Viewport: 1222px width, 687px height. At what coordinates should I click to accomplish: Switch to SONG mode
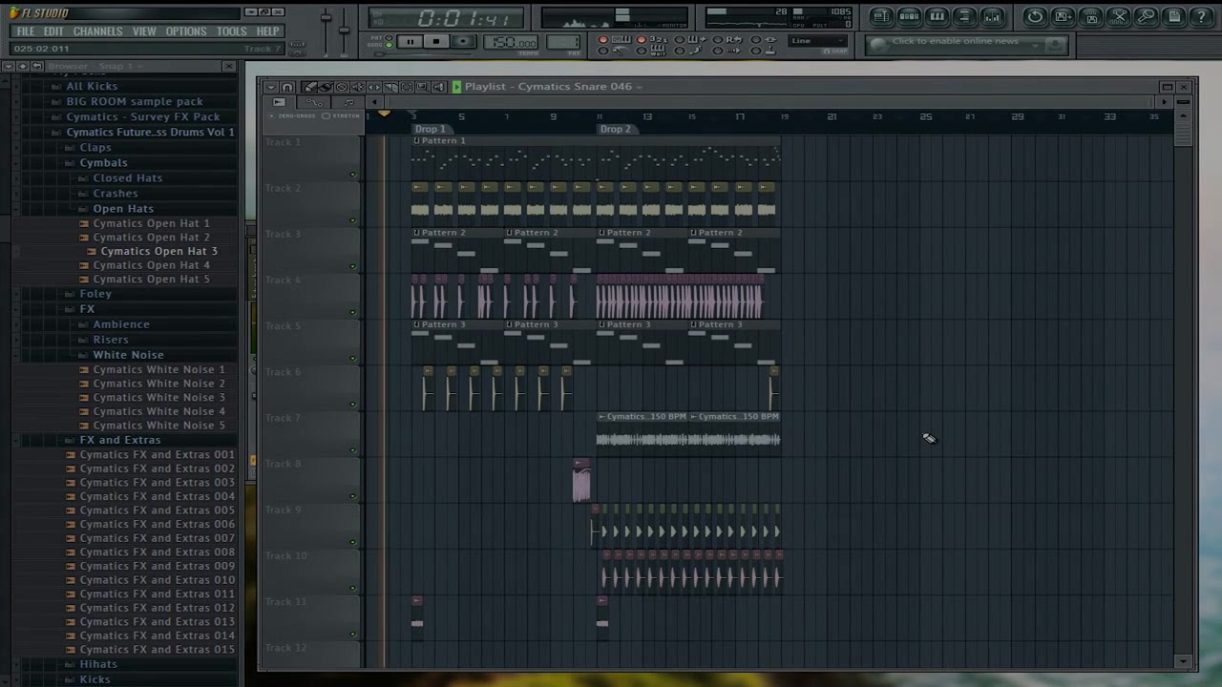click(x=389, y=45)
